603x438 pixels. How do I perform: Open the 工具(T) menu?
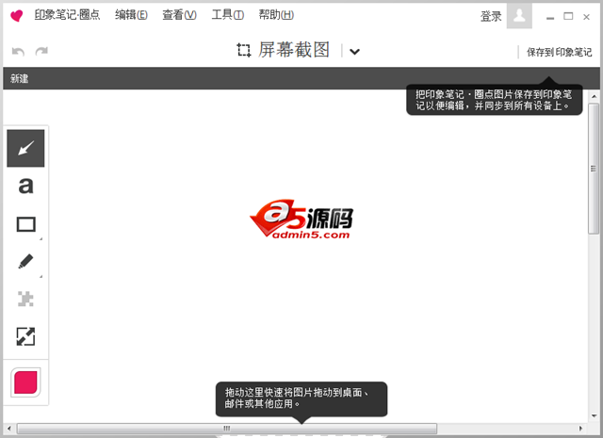(x=228, y=15)
